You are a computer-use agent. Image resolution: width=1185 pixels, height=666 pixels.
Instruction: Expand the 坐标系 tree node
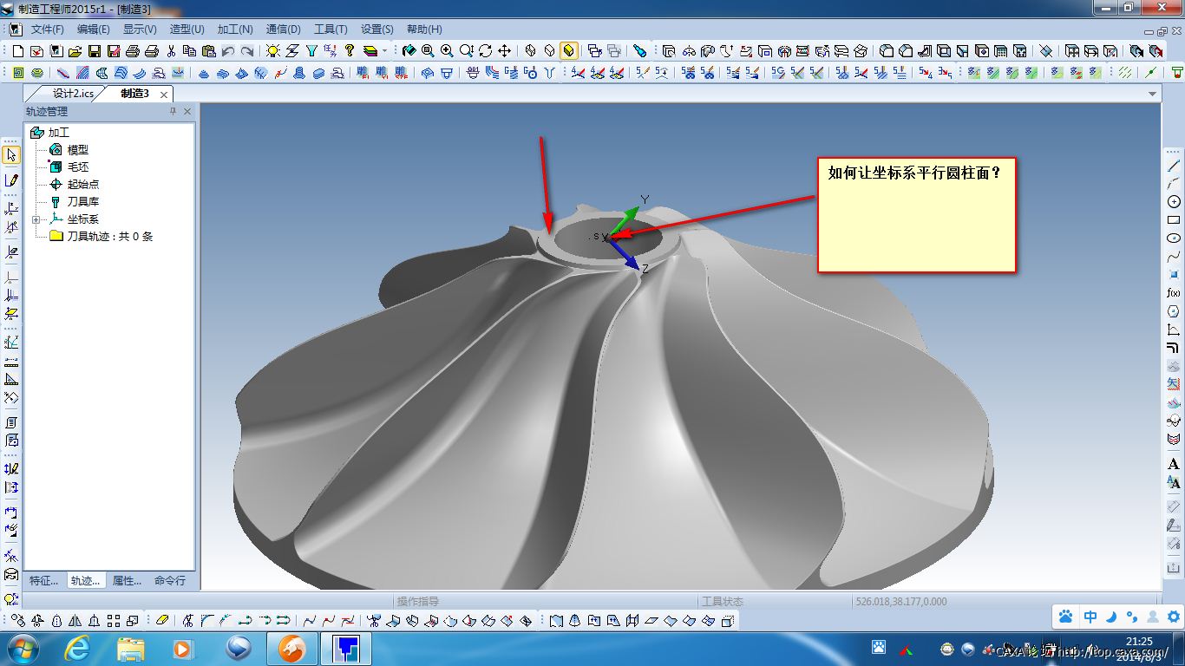[36, 219]
